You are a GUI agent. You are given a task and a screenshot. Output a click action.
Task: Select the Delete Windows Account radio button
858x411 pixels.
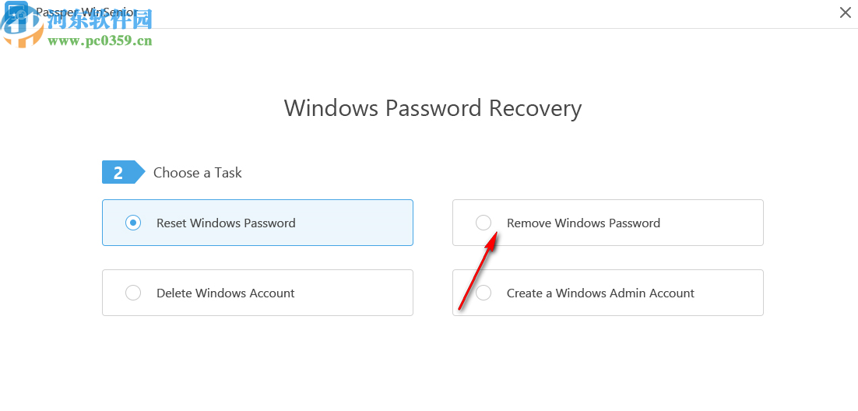133,293
